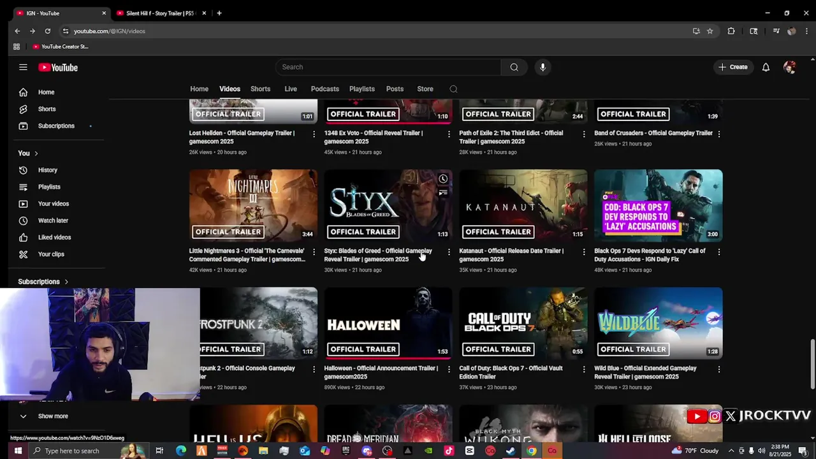Viewport: 816px width, 459px height.
Task: Expand the Subscriptions section header
Action: tap(43, 282)
